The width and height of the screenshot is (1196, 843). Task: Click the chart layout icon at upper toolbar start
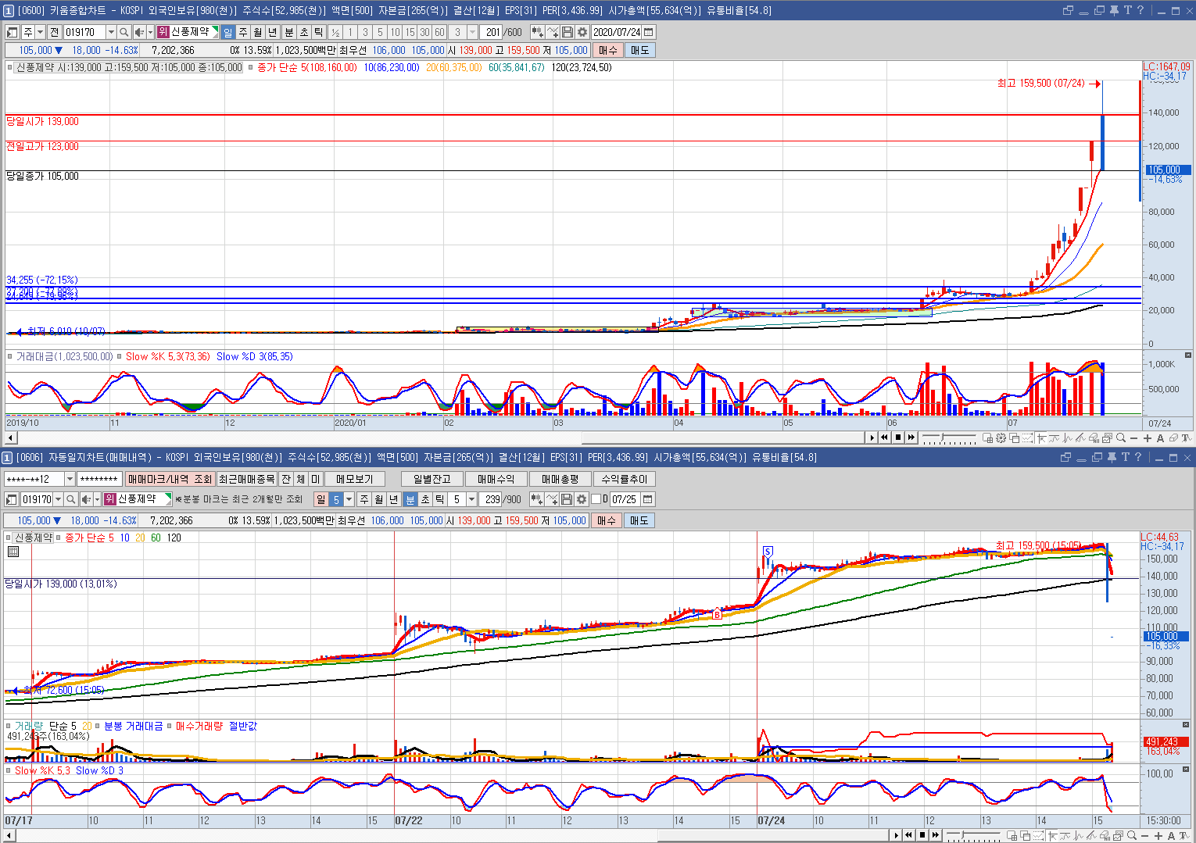click(x=13, y=32)
